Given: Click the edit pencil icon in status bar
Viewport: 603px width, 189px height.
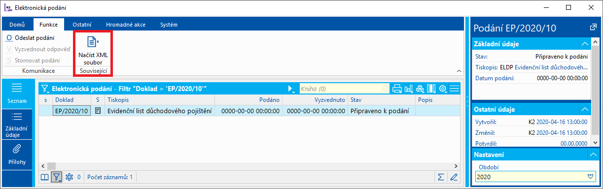Looking at the screenshot, I should point(454,177).
